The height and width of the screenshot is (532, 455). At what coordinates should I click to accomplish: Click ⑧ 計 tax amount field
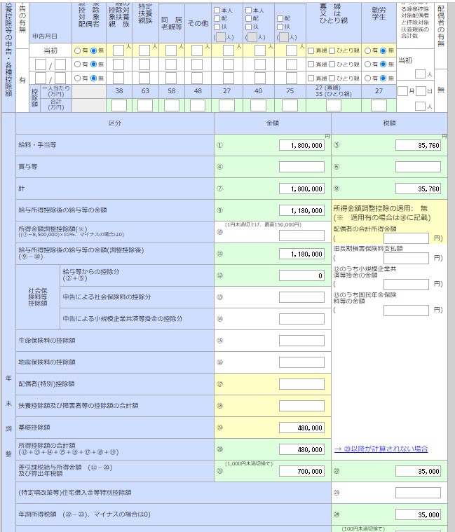click(x=418, y=189)
